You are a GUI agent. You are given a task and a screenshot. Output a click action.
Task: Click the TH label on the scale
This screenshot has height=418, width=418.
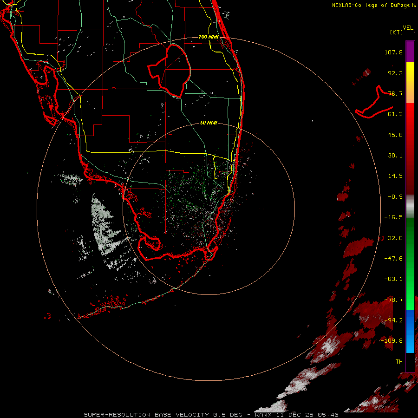click(399, 362)
